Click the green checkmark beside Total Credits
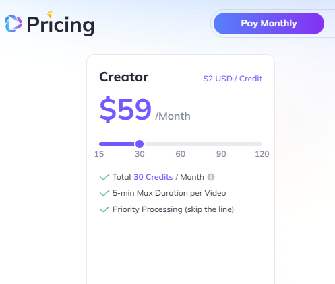 [x=104, y=177]
